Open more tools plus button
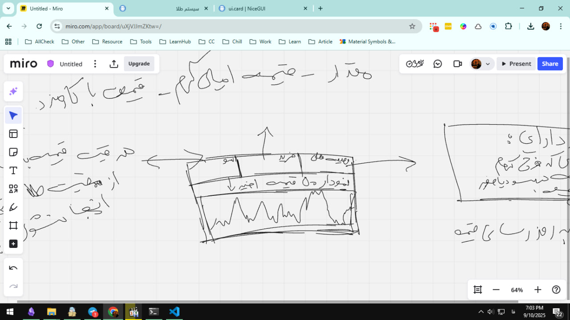 click(x=13, y=244)
